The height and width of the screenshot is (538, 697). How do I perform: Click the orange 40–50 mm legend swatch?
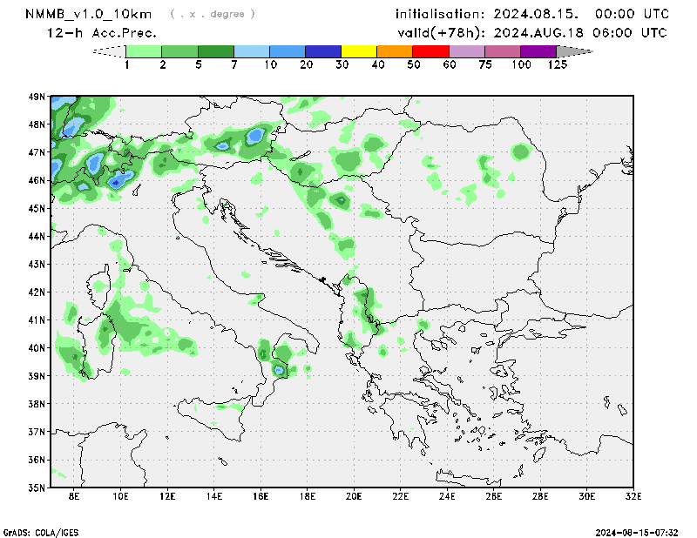click(395, 51)
